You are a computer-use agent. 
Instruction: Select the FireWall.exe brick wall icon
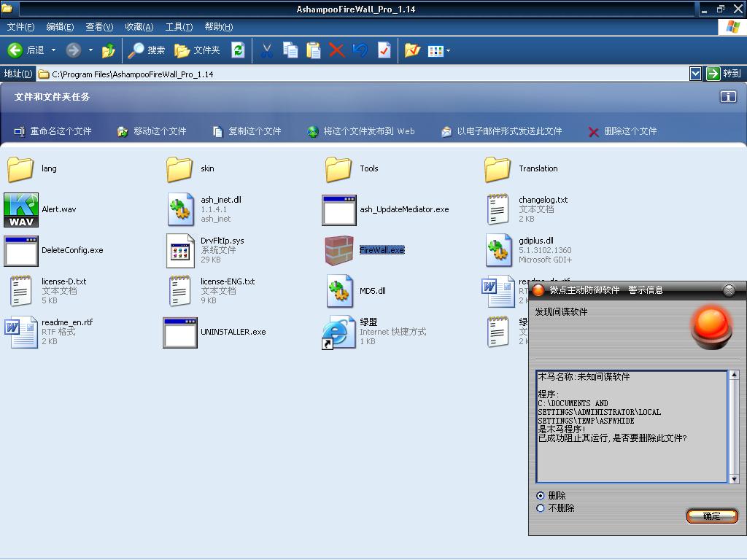[x=339, y=251]
